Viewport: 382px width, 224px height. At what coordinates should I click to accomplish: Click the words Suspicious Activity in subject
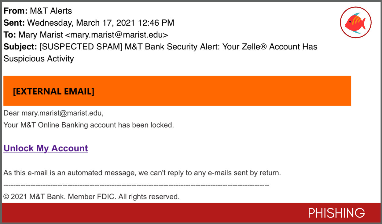(x=39, y=59)
